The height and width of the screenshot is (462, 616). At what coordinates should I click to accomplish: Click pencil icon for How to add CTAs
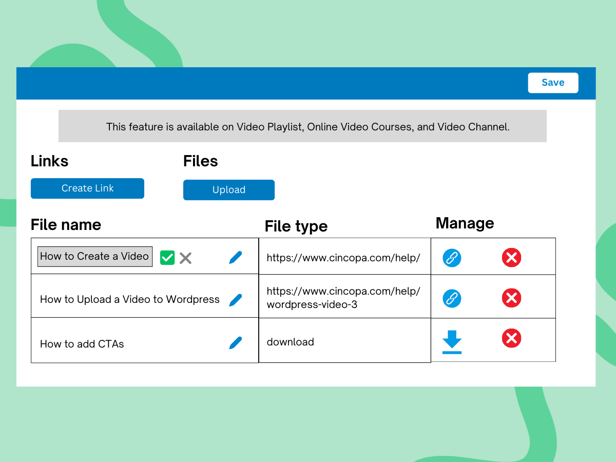(x=235, y=343)
